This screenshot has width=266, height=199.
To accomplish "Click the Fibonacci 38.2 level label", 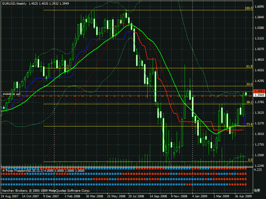I will [249, 102].
